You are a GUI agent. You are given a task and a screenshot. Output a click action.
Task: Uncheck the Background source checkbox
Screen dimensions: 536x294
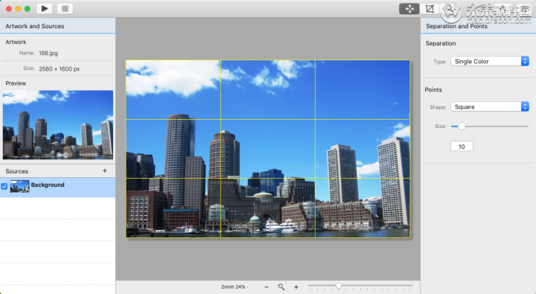click(x=4, y=186)
